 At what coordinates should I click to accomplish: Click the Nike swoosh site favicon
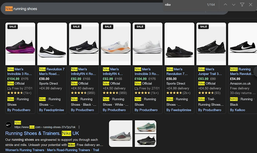[x=8, y=125]
